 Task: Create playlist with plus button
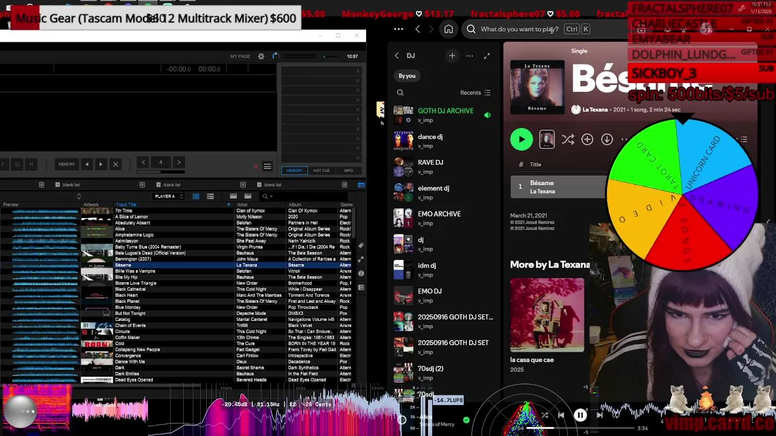tap(452, 56)
